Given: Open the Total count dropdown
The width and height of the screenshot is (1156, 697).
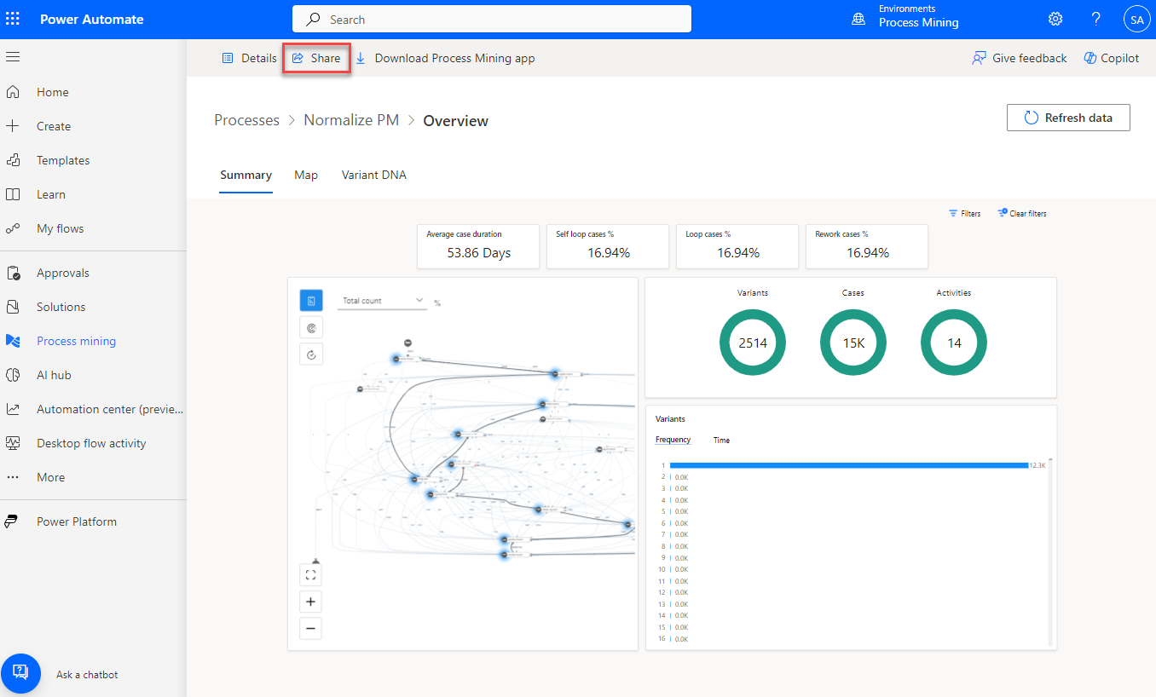Looking at the screenshot, I should tap(382, 301).
